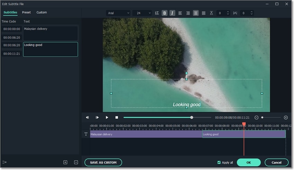The height and width of the screenshot is (170, 294).
Task: Switch to the Preset tab
Action: [26, 12]
